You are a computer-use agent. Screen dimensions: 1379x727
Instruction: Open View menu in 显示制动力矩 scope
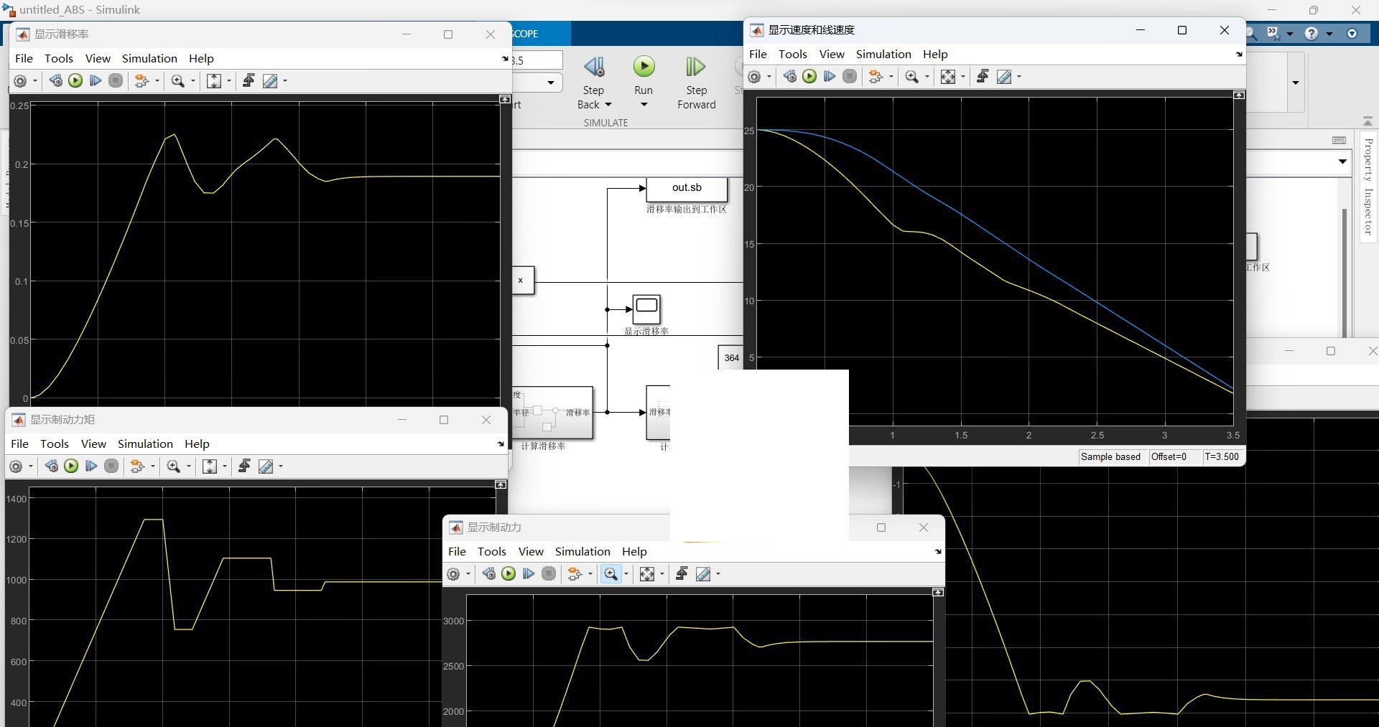[93, 444]
